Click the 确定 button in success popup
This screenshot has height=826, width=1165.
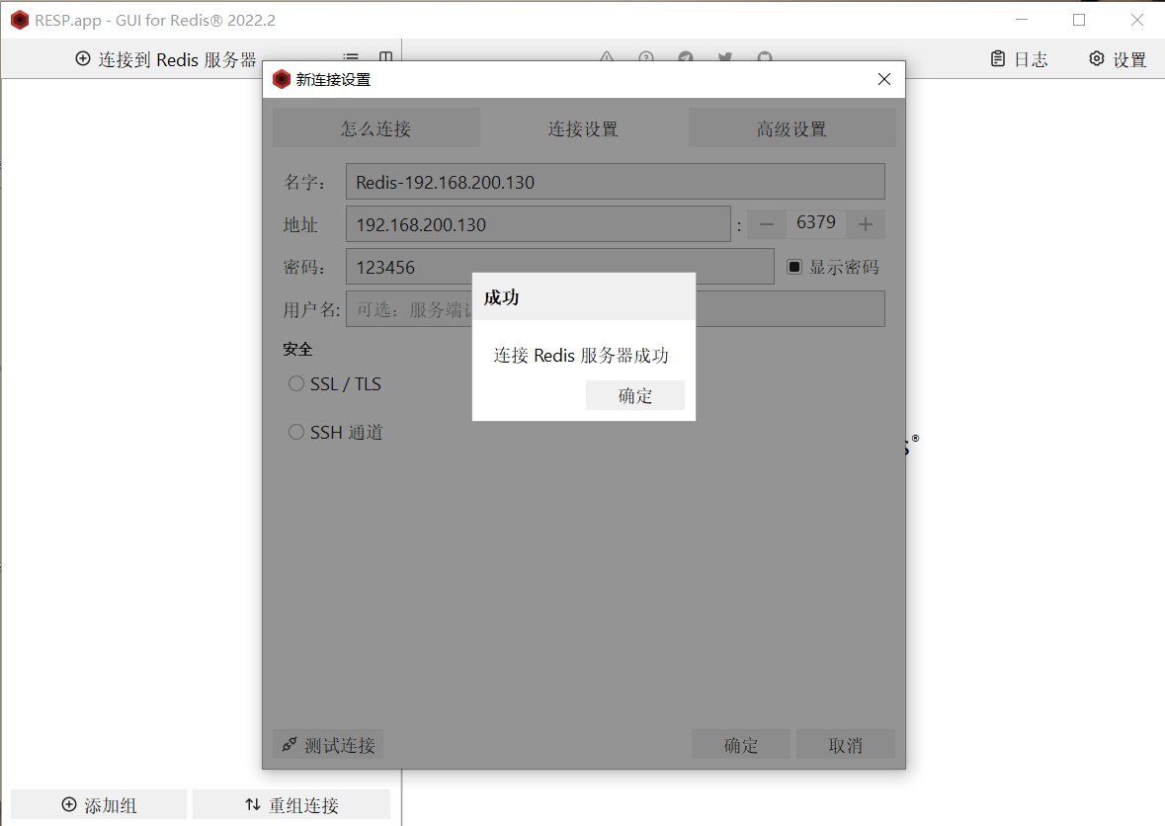[x=634, y=395]
